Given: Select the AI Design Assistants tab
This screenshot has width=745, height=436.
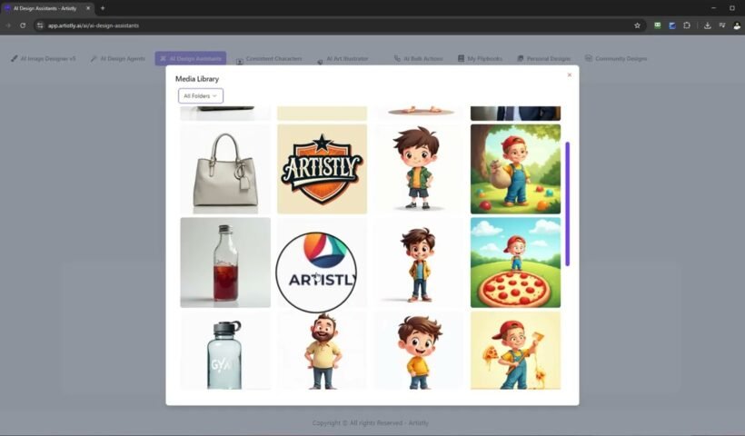Looking at the screenshot, I should click(191, 59).
